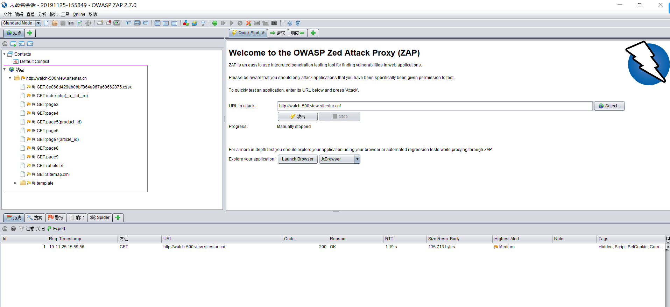Expand the template folder node
The image size is (670, 307).
tap(15, 183)
